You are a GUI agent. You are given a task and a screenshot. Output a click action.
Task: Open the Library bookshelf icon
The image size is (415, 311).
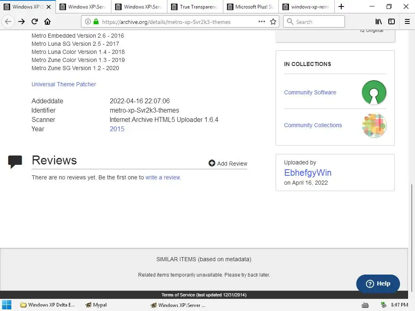click(x=379, y=22)
